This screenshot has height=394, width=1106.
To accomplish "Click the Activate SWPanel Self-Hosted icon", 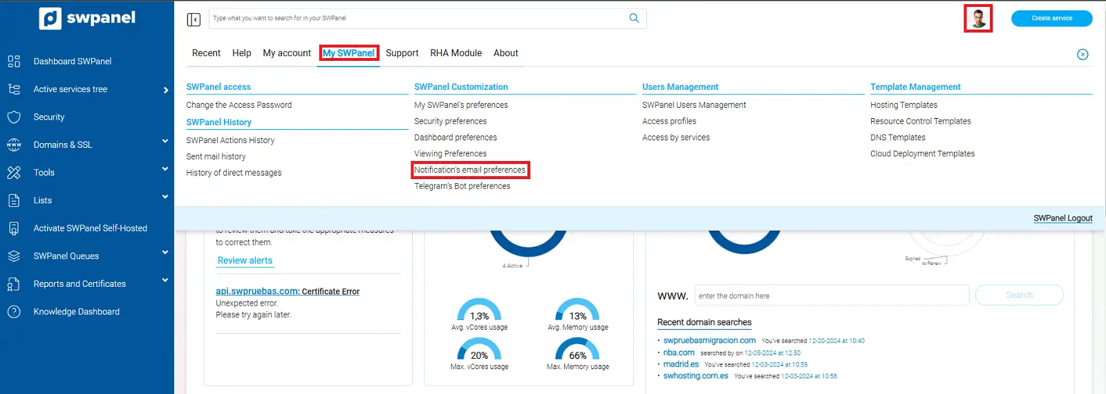I will point(14,228).
